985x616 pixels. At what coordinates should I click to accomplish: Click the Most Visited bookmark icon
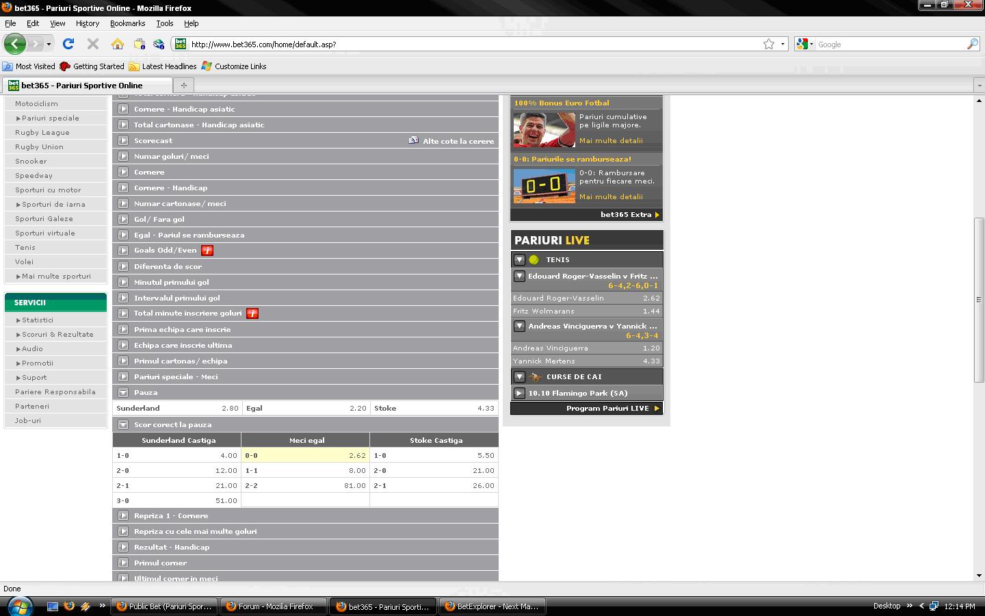pyautogui.click(x=8, y=66)
